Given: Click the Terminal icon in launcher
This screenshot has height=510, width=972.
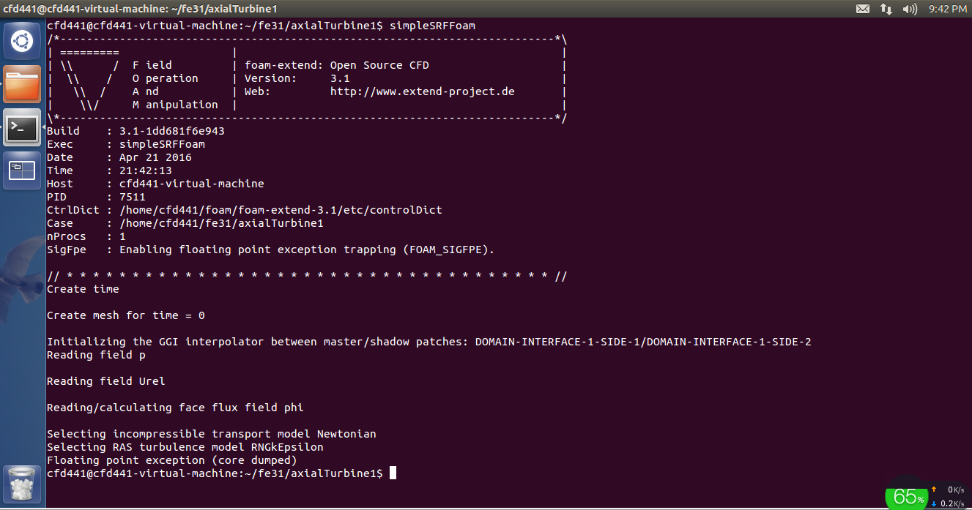Looking at the screenshot, I should point(22,127).
